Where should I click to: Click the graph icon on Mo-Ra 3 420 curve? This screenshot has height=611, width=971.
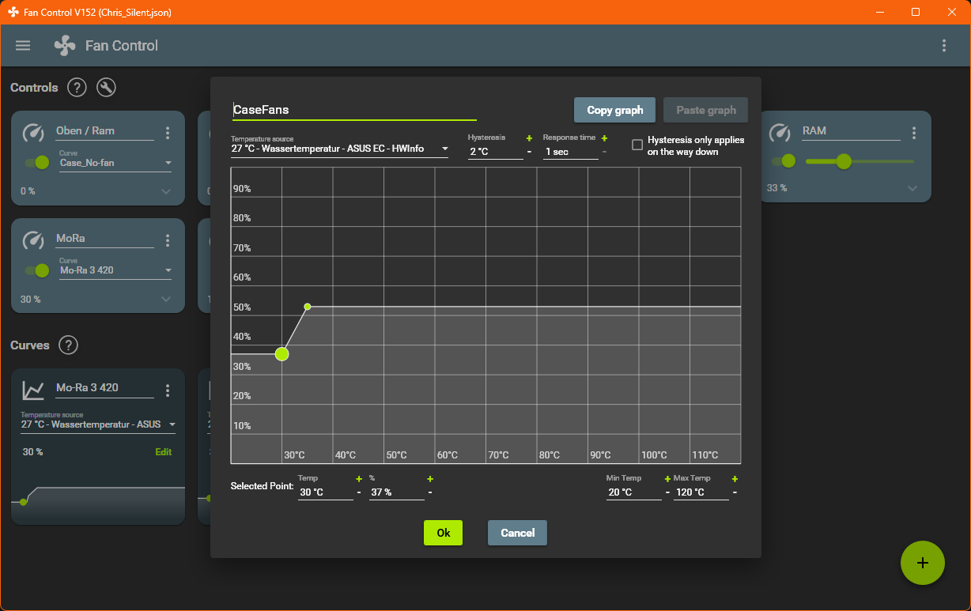pyautogui.click(x=33, y=390)
